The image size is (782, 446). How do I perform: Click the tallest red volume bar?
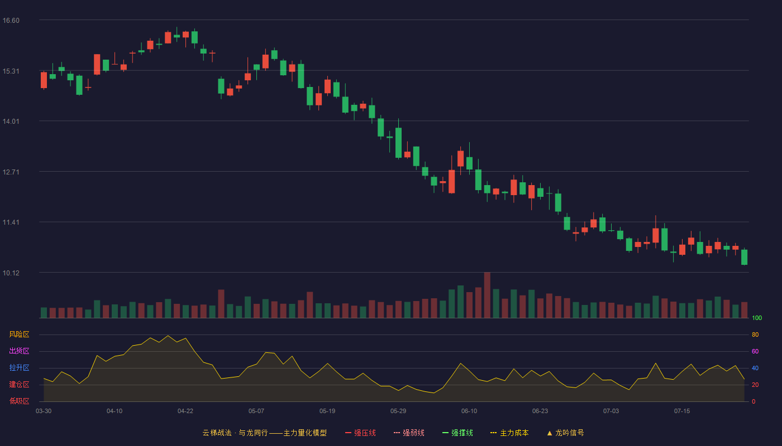pyautogui.click(x=487, y=295)
